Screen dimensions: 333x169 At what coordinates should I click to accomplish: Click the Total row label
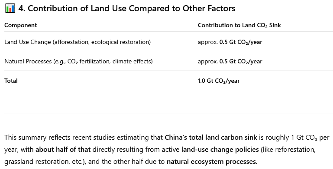tap(11, 81)
